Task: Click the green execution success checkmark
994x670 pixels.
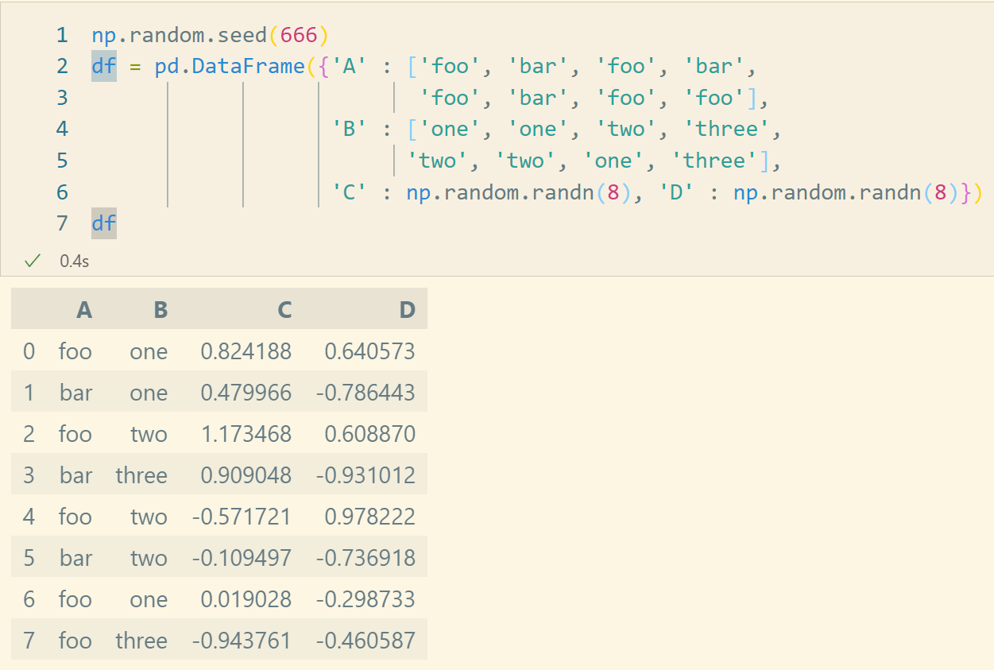Action: (32, 261)
